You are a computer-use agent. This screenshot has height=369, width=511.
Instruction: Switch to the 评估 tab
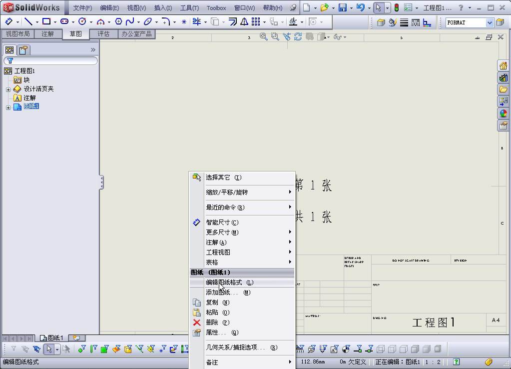[103, 34]
